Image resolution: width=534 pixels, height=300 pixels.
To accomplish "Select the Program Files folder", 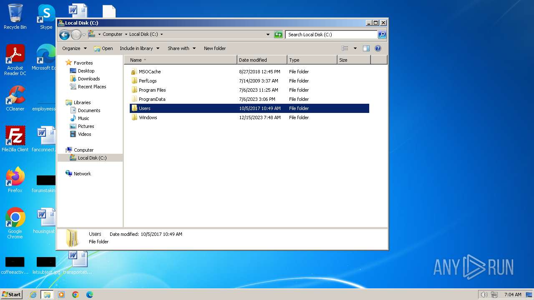I will (x=152, y=90).
